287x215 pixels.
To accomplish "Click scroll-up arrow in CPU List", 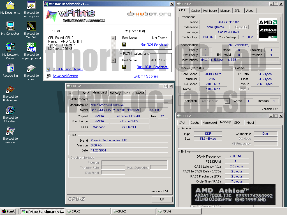I will pos(114,38).
